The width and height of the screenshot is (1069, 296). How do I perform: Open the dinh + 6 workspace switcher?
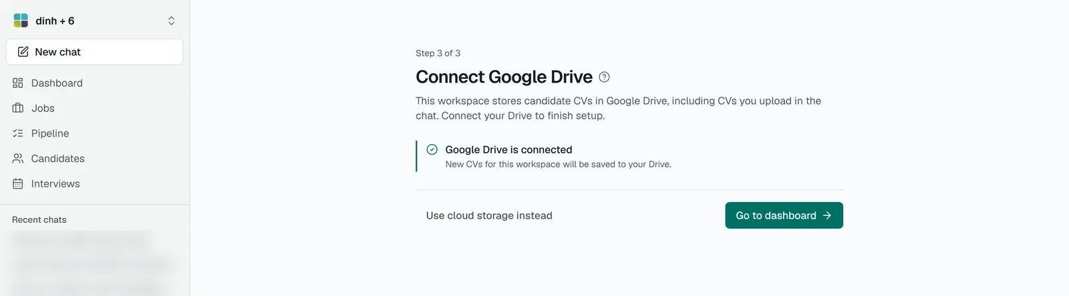coord(94,21)
